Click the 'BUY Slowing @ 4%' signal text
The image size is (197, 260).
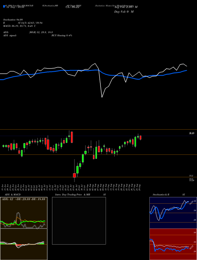pos(62,35)
